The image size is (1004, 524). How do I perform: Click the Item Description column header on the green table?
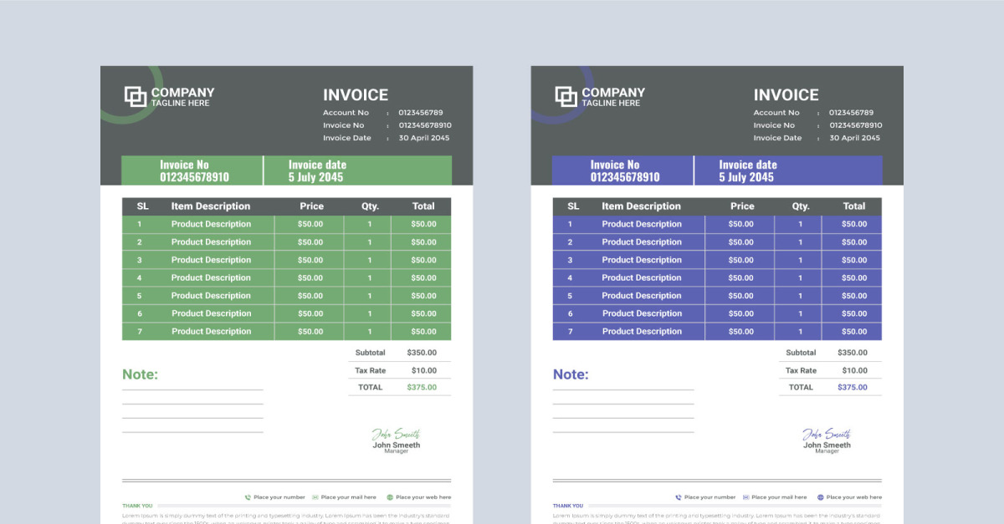210,206
